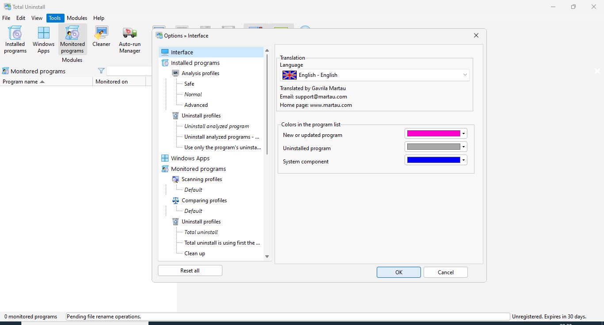Sort by Program name column header
This screenshot has height=325, width=604.
(x=46, y=82)
